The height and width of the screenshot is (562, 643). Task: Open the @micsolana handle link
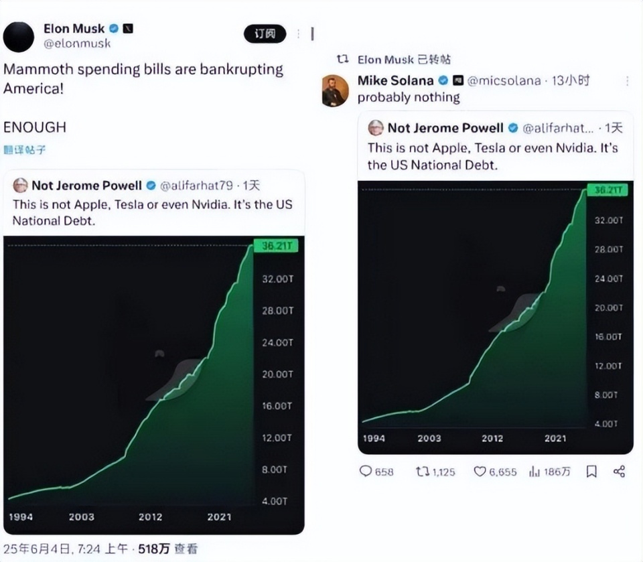point(504,80)
